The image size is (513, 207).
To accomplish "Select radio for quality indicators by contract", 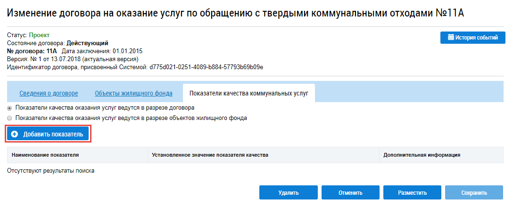I will [x=9, y=108].
